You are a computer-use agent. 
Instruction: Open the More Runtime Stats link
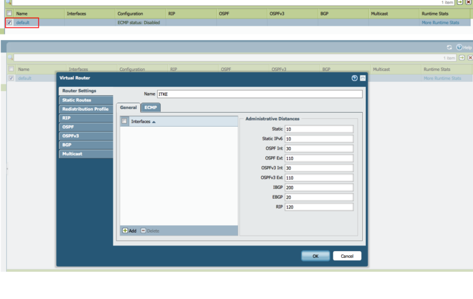pyautogui.click(x=440, y=23)
